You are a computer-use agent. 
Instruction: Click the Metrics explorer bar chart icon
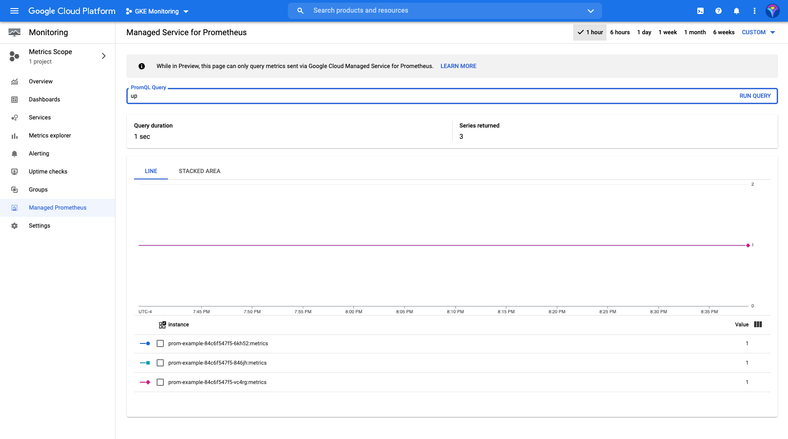click(14, 136)
